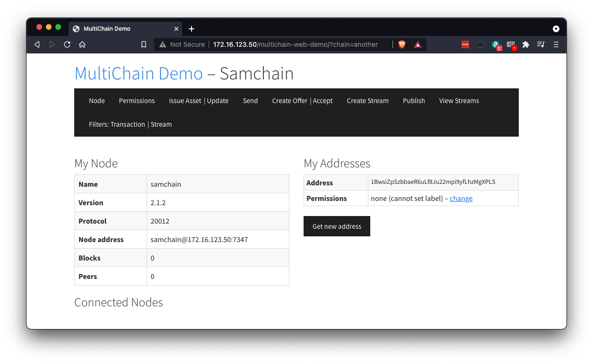Close the MultiChain Demo tab
Screen dimensions: 593x364
176,29
